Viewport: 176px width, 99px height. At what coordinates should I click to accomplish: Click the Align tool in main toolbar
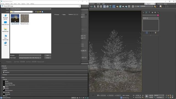coord(95,7)
